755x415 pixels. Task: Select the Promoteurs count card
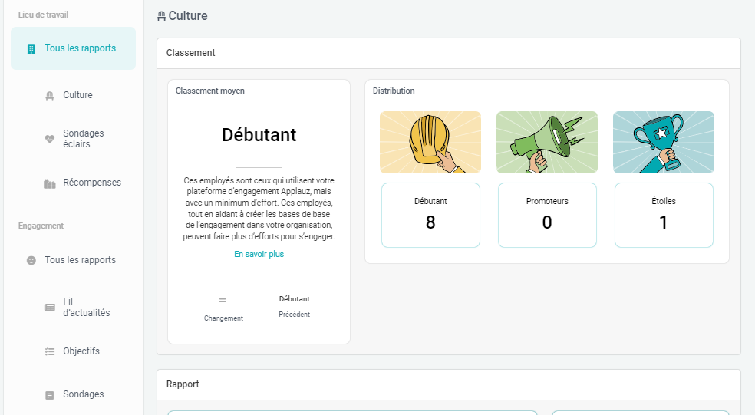pyautogui.click(x=547, y=215)
